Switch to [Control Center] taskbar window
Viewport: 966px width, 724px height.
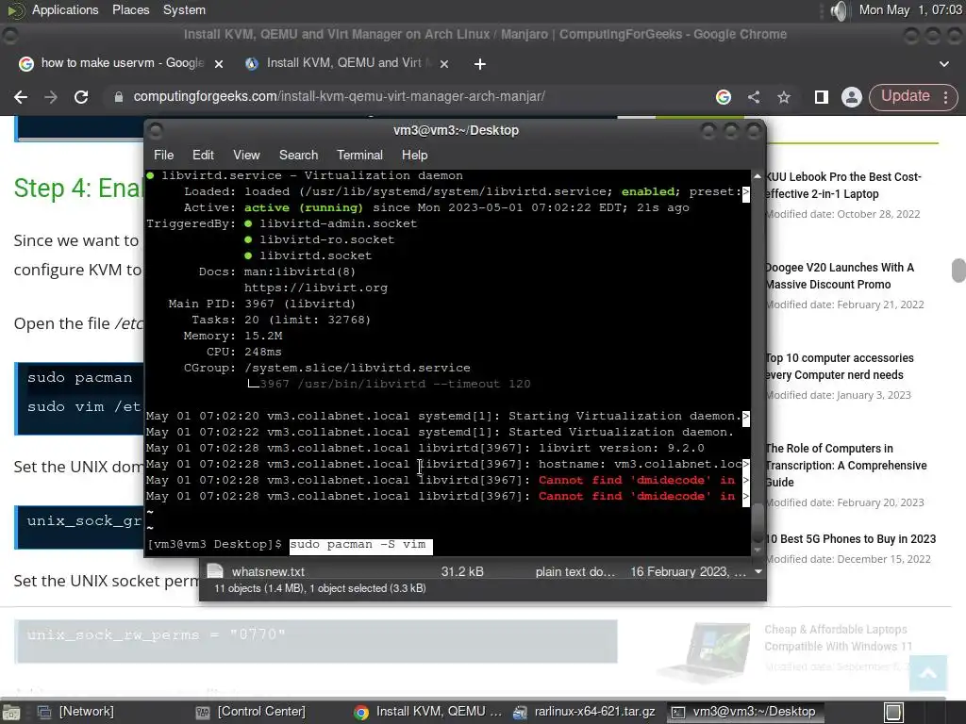(x=250, y=712)
